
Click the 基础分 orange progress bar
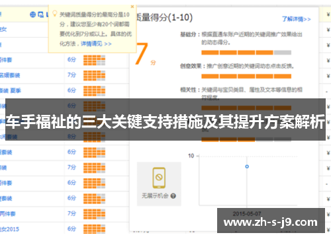[x=246, y=53]
